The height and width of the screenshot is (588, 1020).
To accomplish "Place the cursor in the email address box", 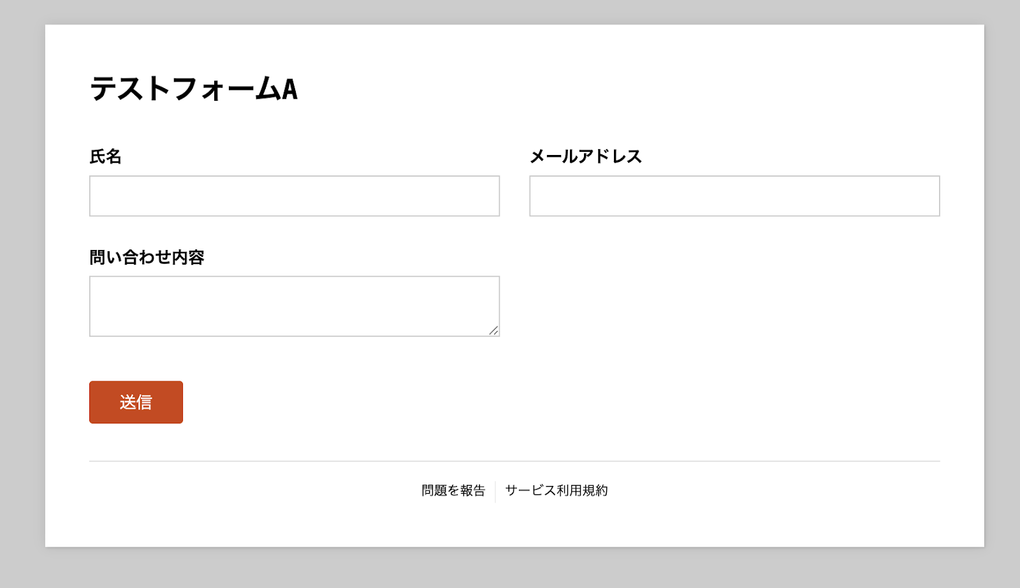I will coord(734,196).
